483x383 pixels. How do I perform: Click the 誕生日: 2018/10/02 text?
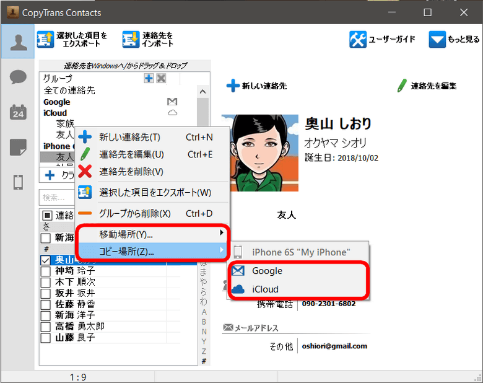[x=341, y=158]
